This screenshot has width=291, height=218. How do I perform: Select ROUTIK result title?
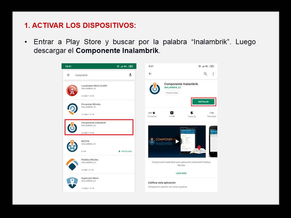[x=85, y=141]
